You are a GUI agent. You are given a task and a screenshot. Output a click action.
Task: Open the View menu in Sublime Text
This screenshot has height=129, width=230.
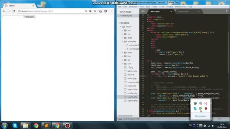click(x=148, y=7)
